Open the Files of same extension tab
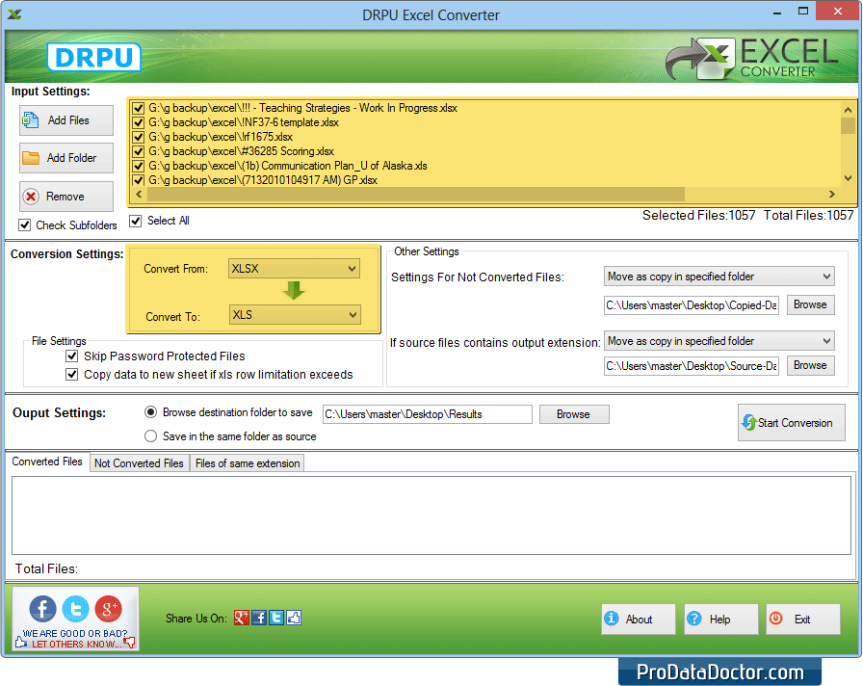 coord(248,462)
